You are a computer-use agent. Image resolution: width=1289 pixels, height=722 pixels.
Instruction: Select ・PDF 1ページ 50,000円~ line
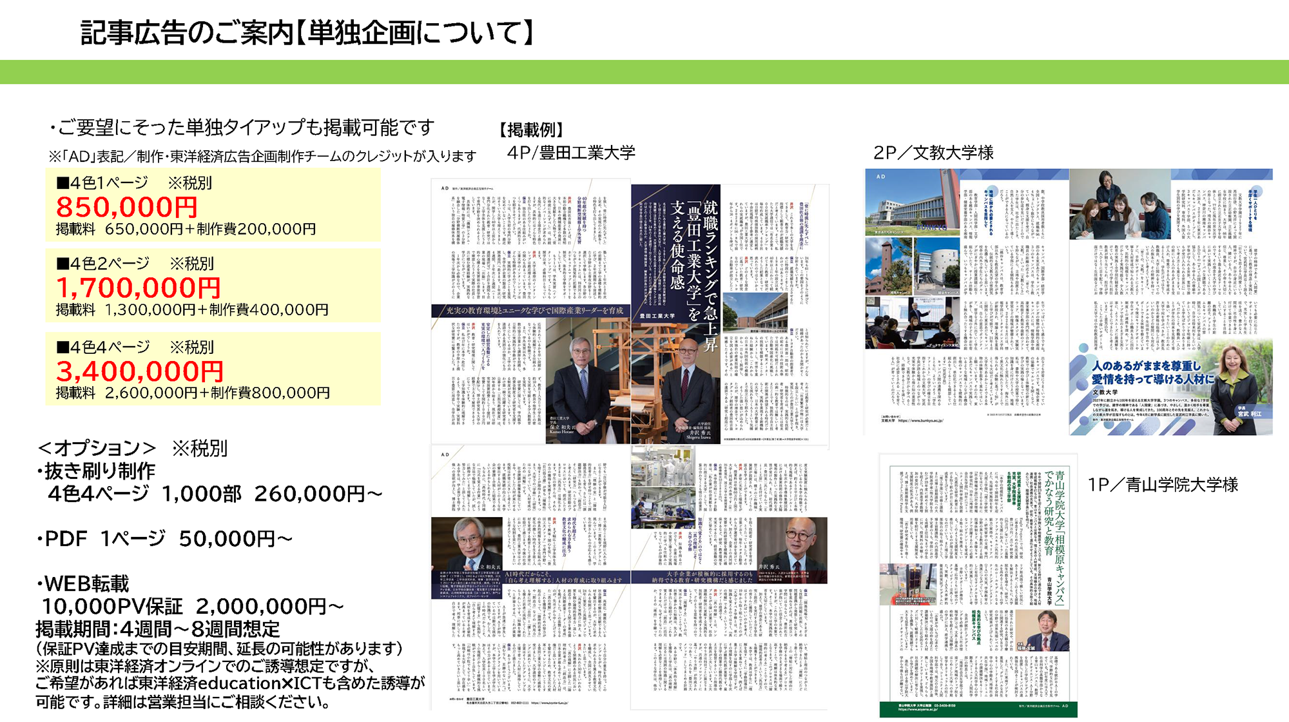(164, 539)
